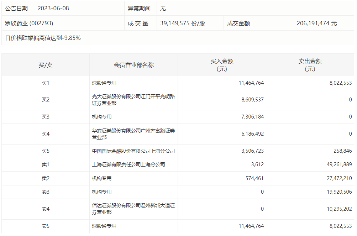The height and width of the screenshot is (236, 357).
Task: Select the 0 sell amount in 买3 row
Action: (350, 117)
